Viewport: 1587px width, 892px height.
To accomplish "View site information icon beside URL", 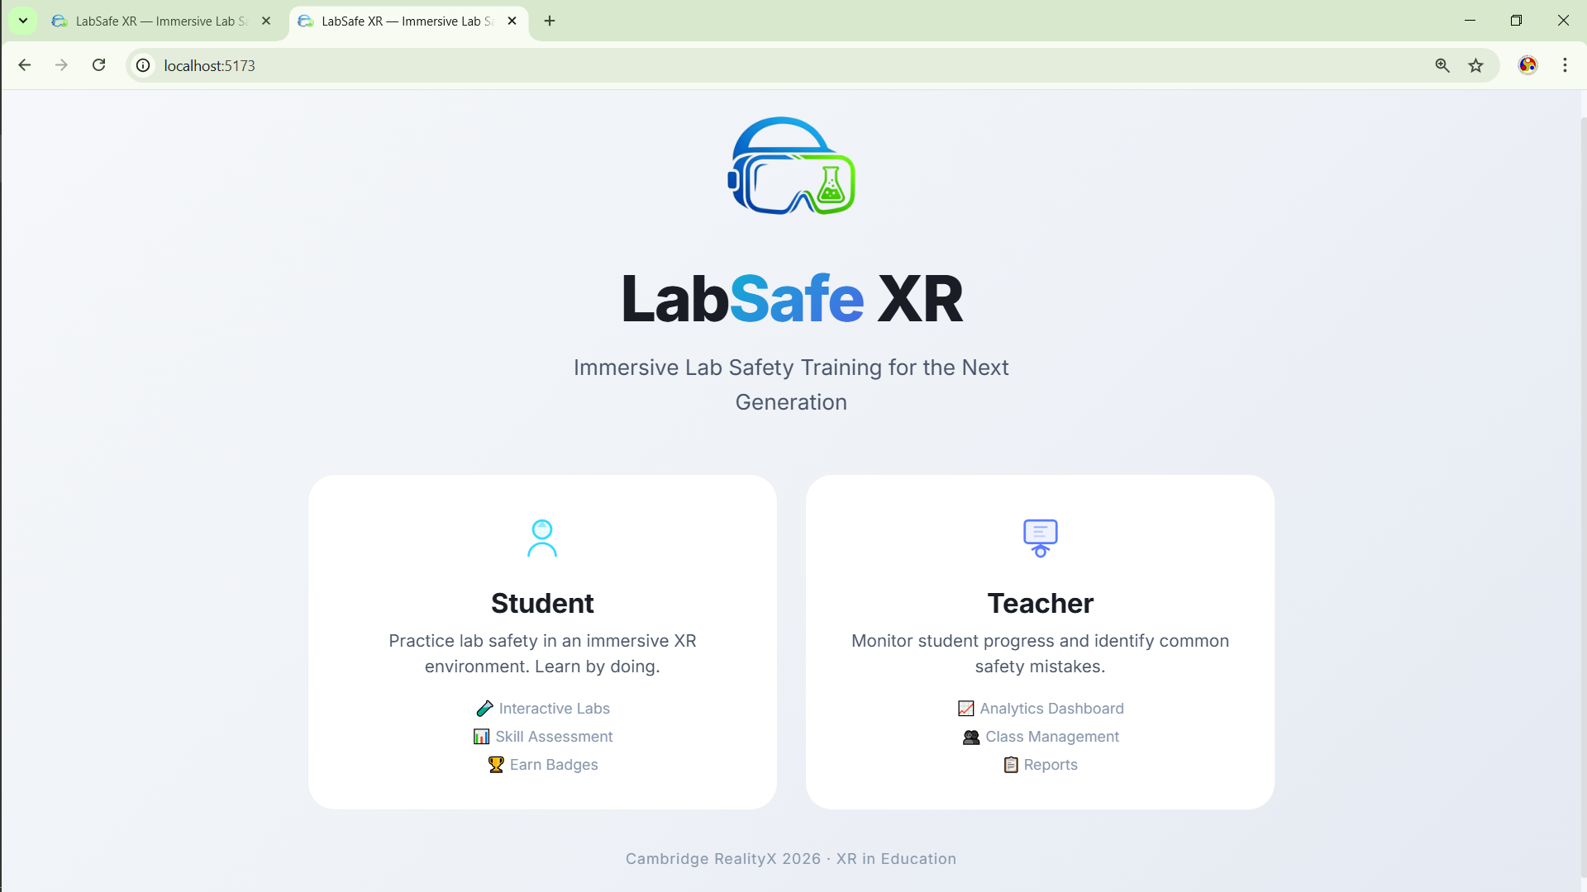I will [143, 65].
